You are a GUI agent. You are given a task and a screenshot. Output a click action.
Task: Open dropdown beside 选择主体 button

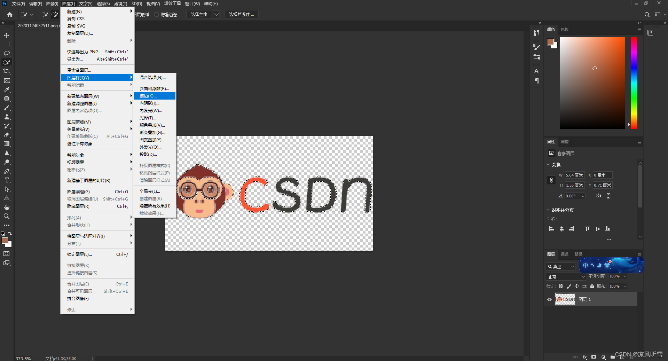pos(217,15)
